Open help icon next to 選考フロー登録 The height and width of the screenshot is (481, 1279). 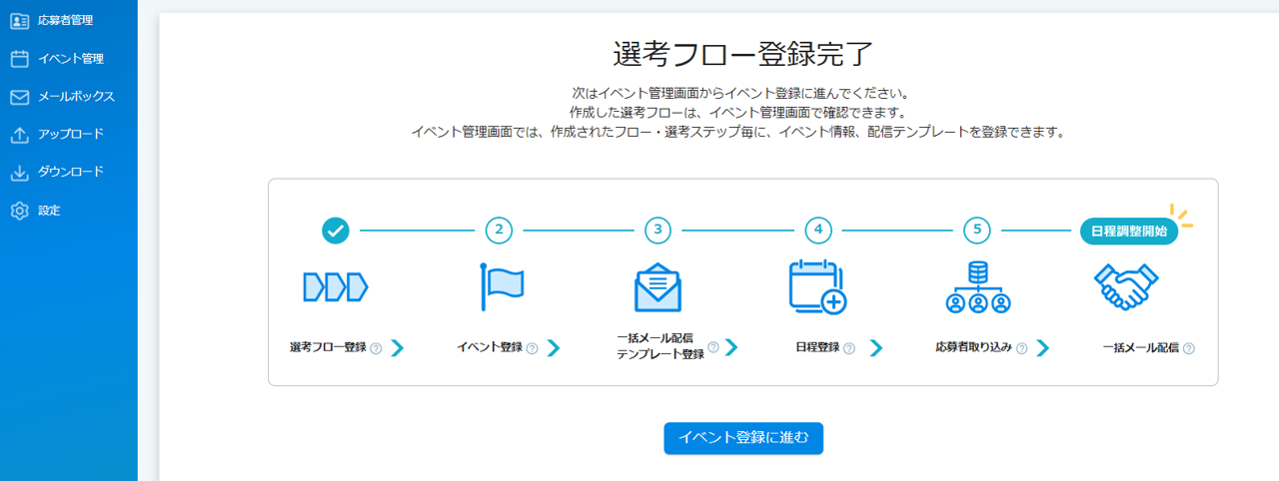tap(376, 348)
